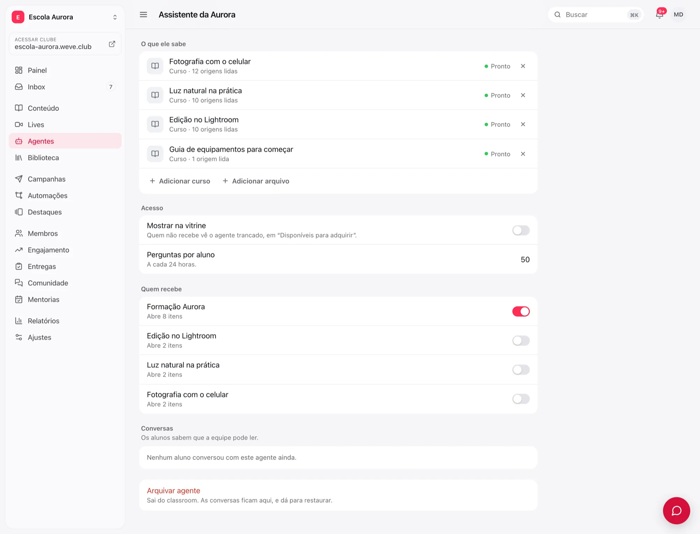Open the notifications bell
Image resolution: width=700 pixels, height=534 pixels.
click(660, 14)
